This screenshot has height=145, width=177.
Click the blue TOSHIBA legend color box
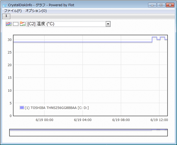(x=22, y=107)
